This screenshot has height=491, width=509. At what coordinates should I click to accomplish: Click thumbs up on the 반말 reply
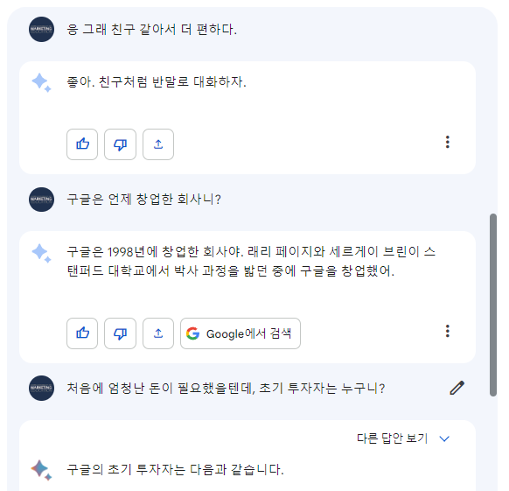coord(82,144)
